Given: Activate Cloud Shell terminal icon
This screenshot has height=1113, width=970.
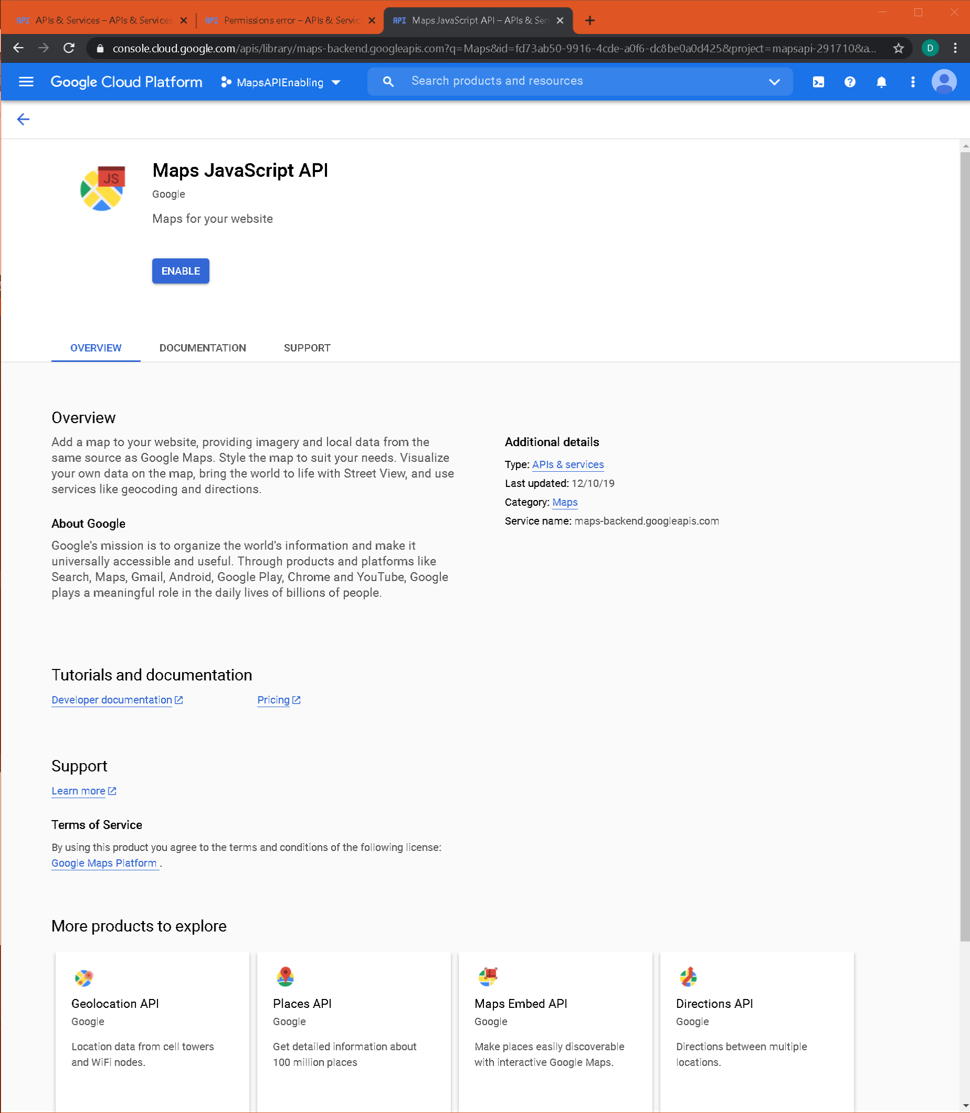Looking at the screenshot, I should tap(818, 82).
